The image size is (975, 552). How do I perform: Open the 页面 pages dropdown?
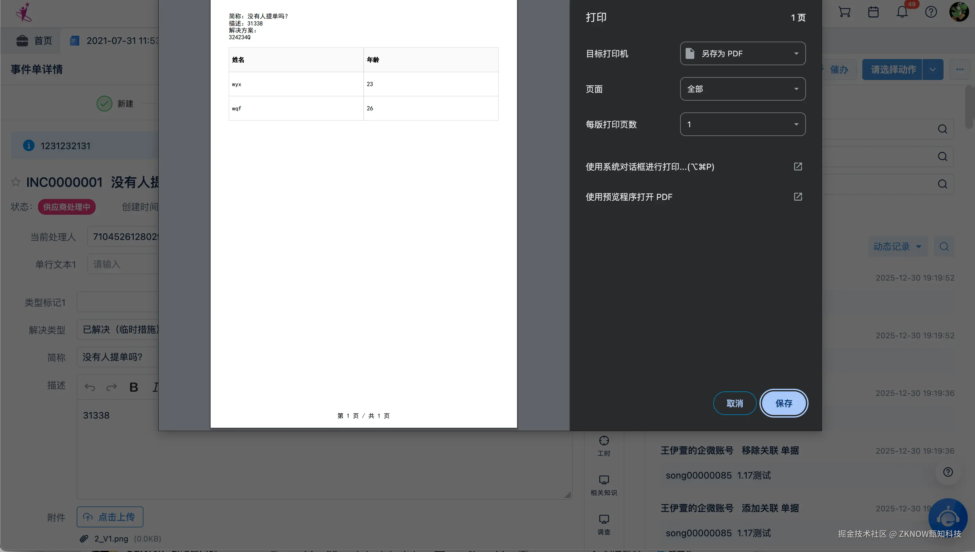pyautogui.click(x=743, y=89)
